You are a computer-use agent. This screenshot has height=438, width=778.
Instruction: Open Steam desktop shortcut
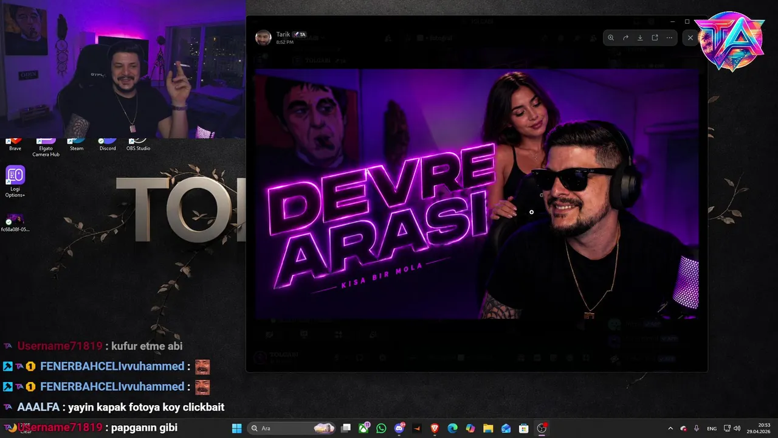click(x=77, y=145)
